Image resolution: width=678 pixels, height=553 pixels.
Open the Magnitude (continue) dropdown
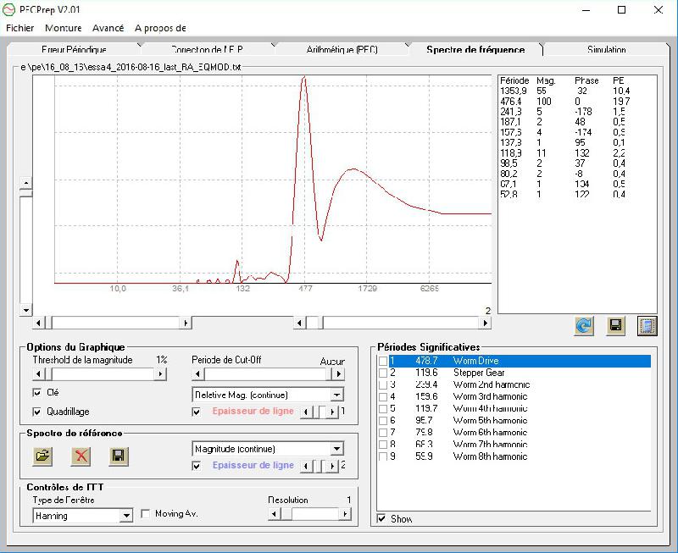point(336,449)
